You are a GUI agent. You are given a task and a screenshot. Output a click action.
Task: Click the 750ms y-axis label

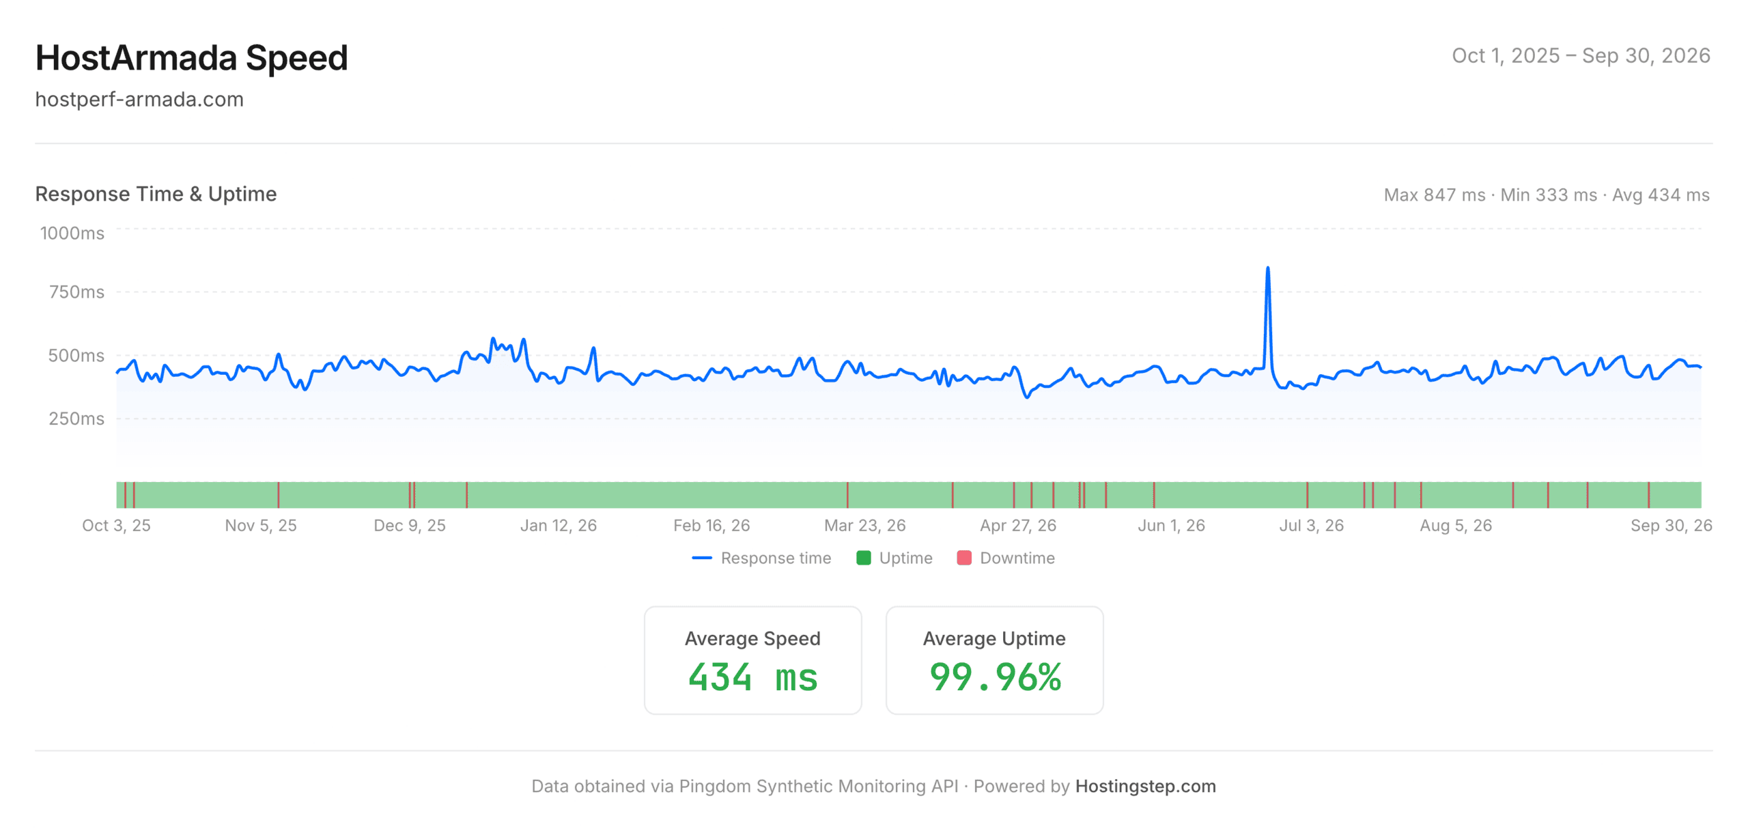[76, 292]
